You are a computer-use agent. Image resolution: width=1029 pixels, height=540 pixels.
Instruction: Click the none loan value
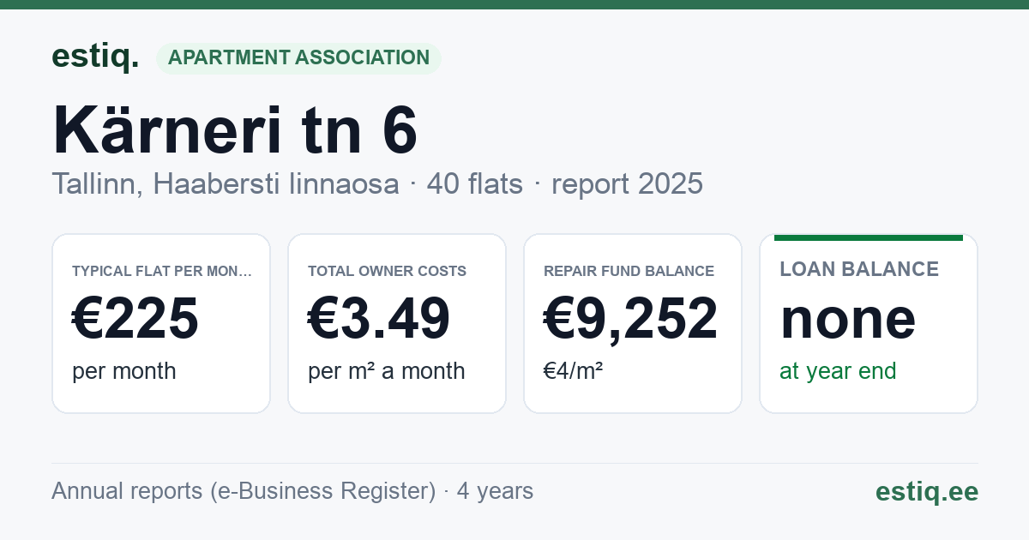point(848,319)
